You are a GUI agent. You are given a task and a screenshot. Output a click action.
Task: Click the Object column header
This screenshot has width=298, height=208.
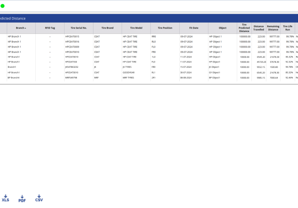point(222,28)
